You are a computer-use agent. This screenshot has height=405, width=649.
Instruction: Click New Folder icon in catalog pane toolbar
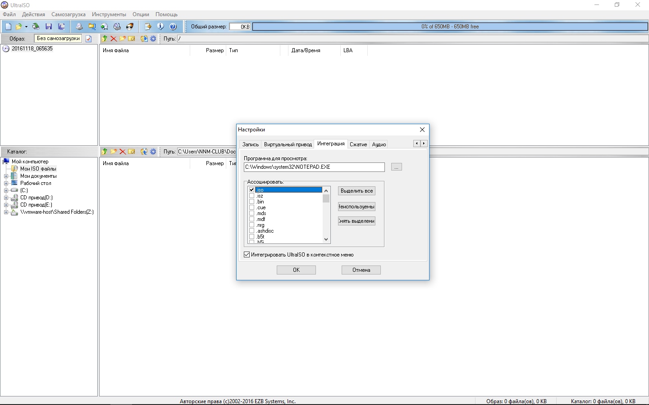[x=114, y=152]
